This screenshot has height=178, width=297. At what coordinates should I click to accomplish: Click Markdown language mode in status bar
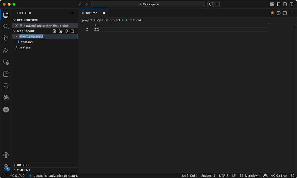tap(252, 176)
